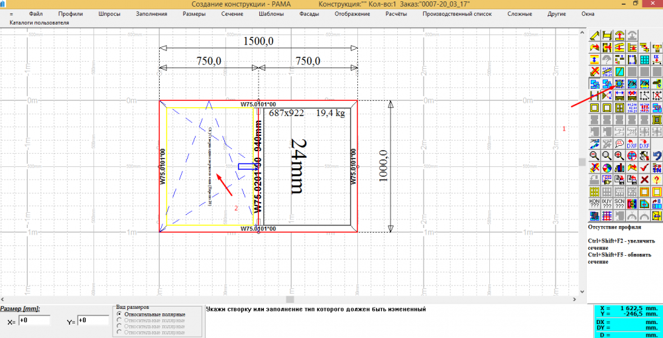Click the 1000,0 height dimension label

[384, 166]
